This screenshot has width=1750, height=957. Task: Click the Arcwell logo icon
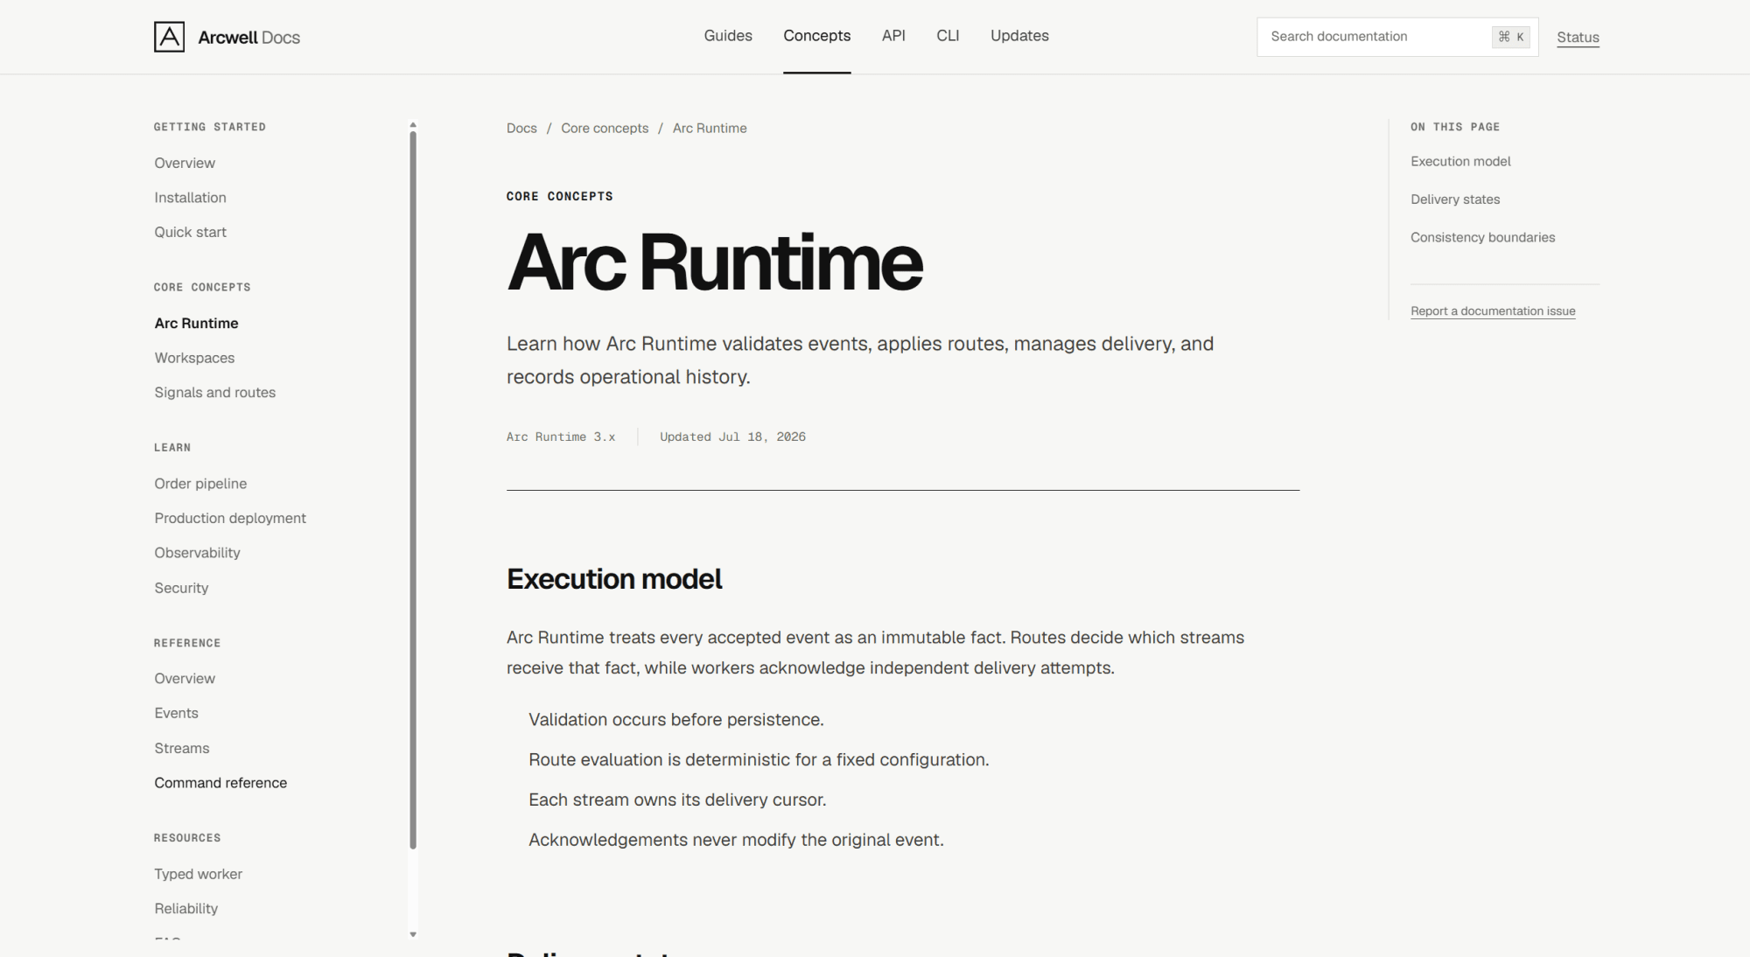pyautogui.click(x=169, y=37)
